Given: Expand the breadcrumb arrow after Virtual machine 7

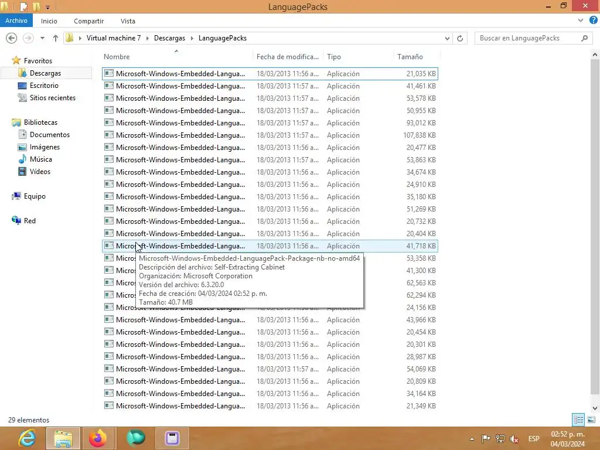Looking at the screenshot, I should [x=147, y=38].
